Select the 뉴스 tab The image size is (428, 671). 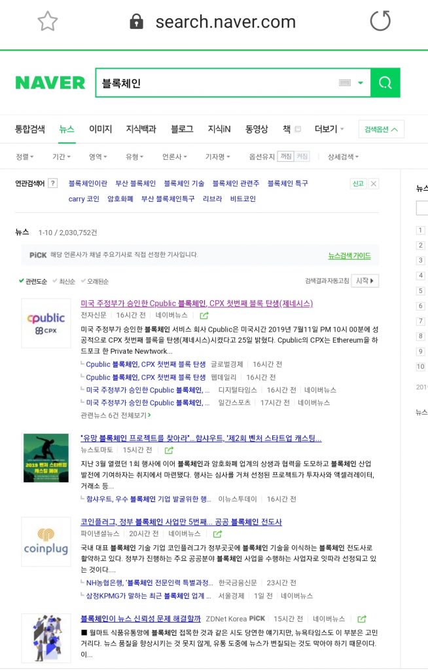pos(67,129)
